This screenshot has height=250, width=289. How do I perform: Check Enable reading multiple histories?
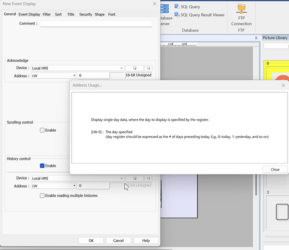click(x=42, y=195)
